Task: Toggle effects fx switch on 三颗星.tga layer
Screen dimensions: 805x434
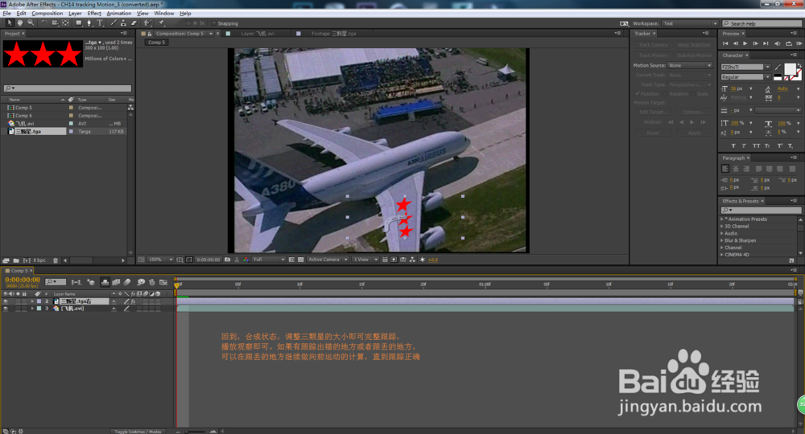Action: (x=133, y=301)
